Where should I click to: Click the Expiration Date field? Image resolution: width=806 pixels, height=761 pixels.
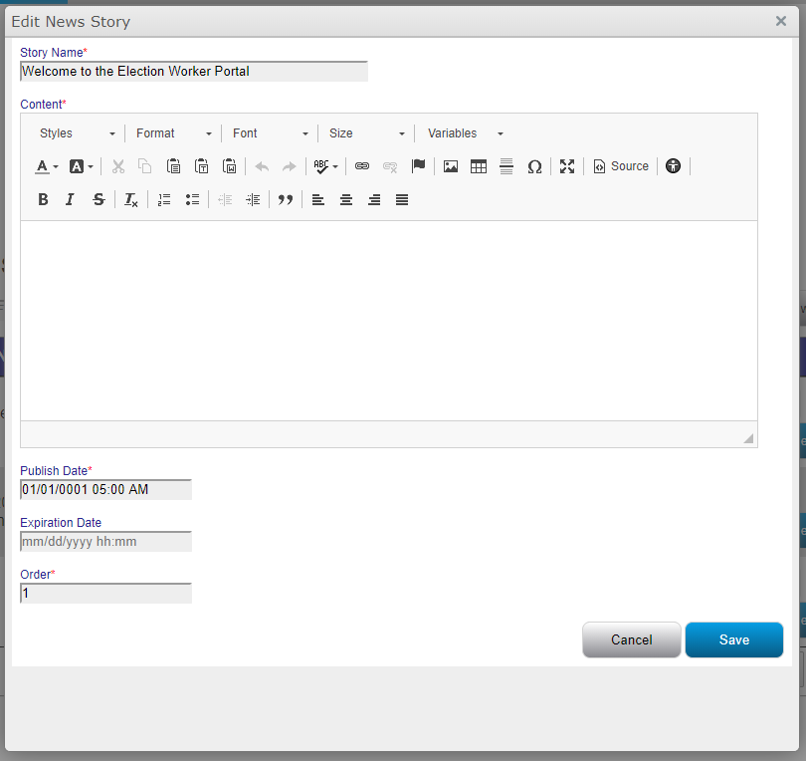(105, 542)
